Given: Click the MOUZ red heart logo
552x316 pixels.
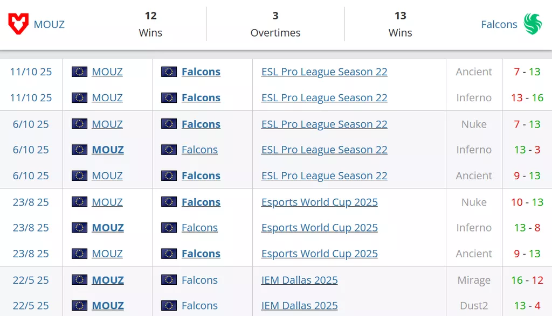Looking at the screenshot, I should (18, 24).
